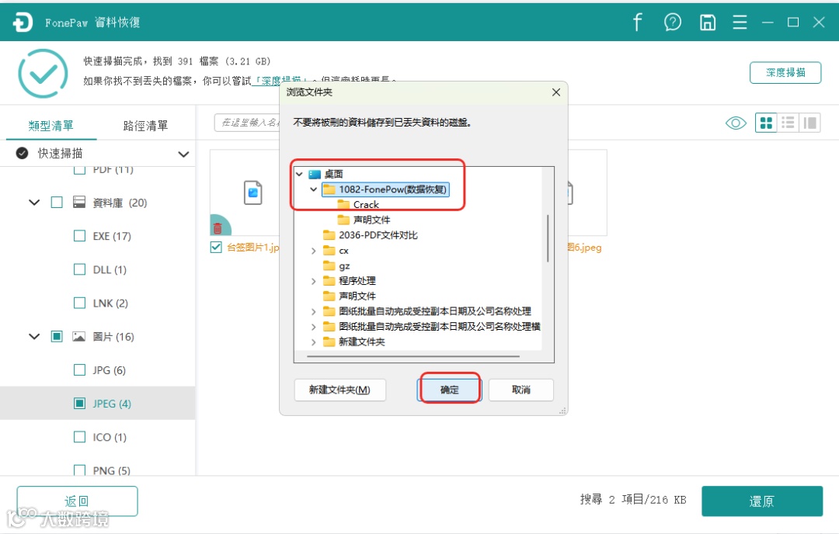Check the ICO (1) checkbox
The width and height of the screenshot is (839, 534).
(x=79, y=437)
